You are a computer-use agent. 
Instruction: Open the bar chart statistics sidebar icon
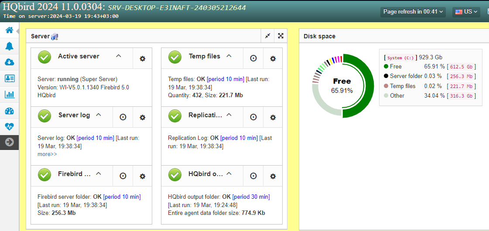[9, 95]
